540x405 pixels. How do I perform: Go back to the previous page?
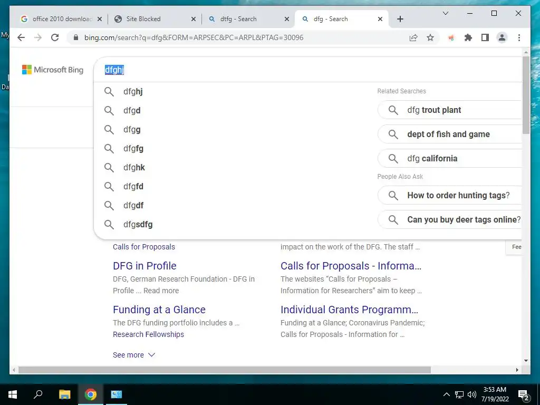click(x=21, y=37)
